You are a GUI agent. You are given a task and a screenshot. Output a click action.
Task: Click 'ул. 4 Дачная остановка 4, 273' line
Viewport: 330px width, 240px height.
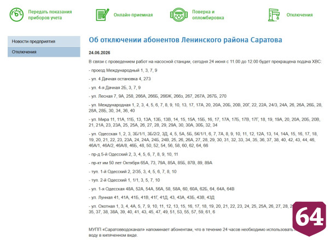119,79
